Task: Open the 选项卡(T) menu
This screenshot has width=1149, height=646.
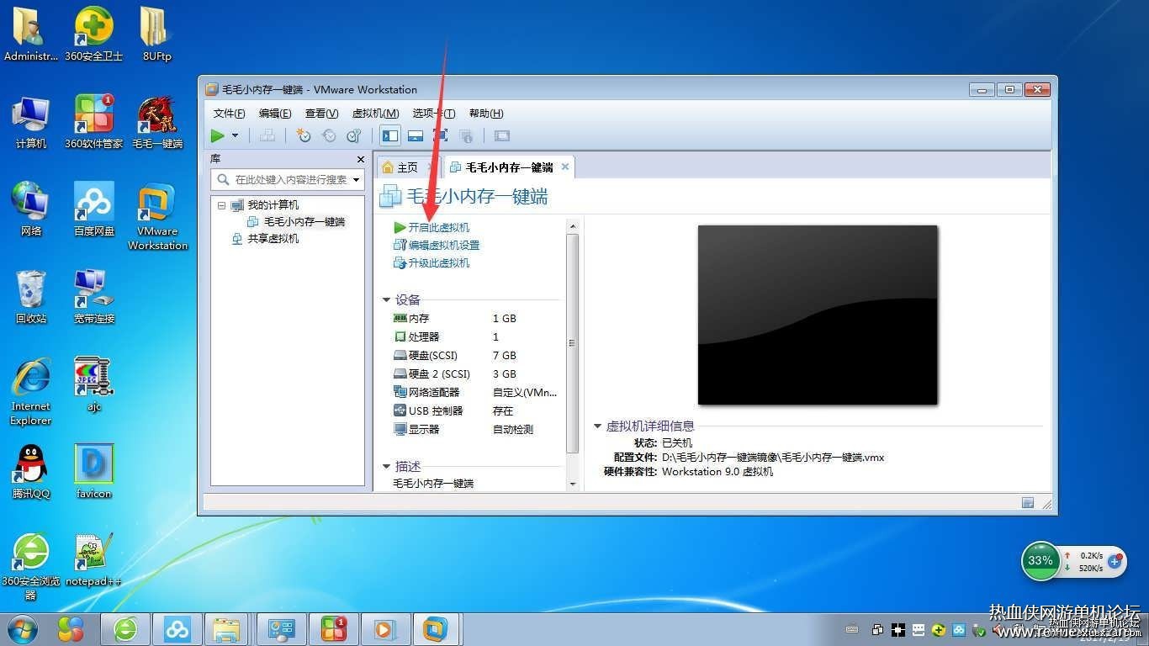Action: 434,114
